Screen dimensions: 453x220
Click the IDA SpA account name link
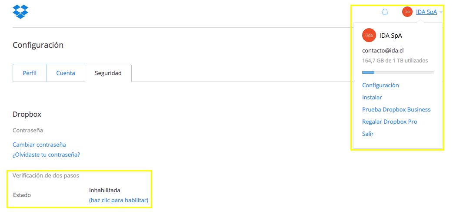[x=426, y=12]
